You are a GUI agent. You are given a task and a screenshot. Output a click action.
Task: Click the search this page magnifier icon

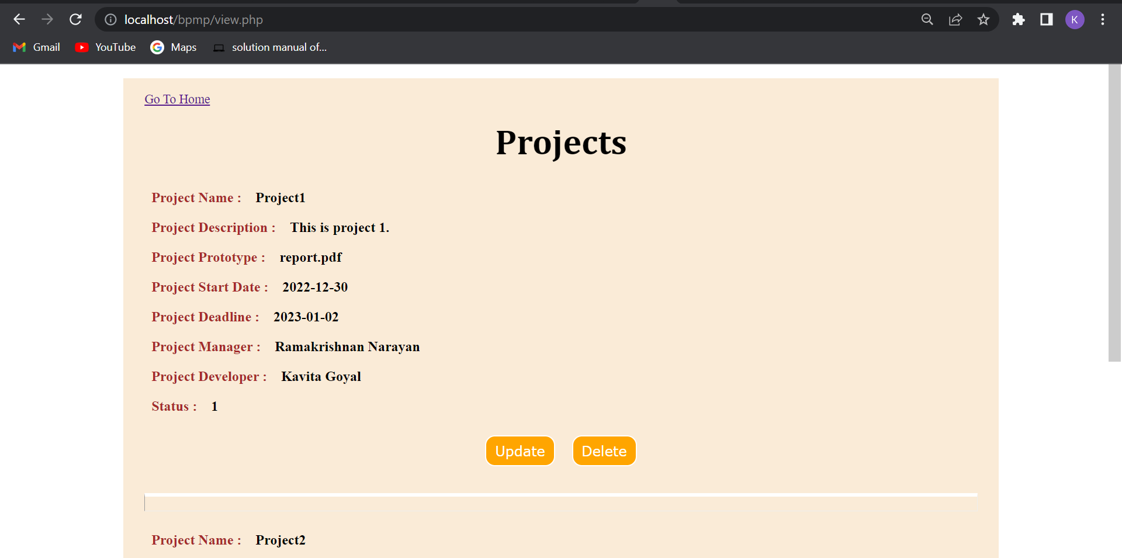[x=927, y=19]
